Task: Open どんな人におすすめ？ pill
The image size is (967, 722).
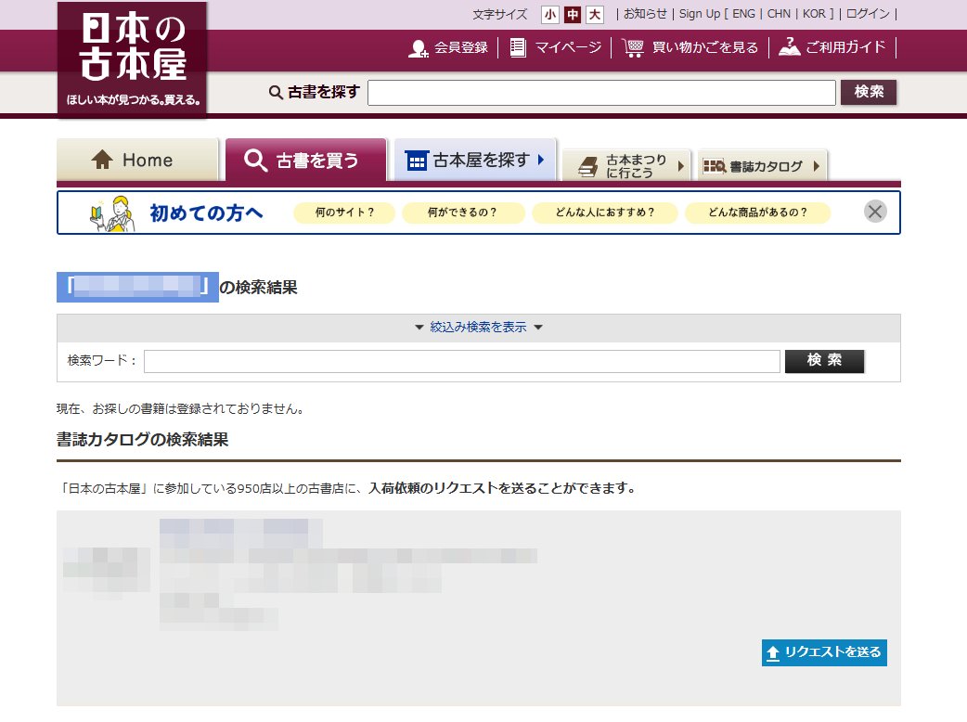Action: [604, 213]
